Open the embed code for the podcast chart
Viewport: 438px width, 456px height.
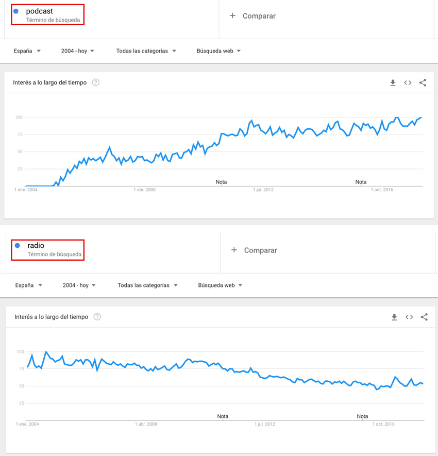pyautogui.click(x=408, y=82)
